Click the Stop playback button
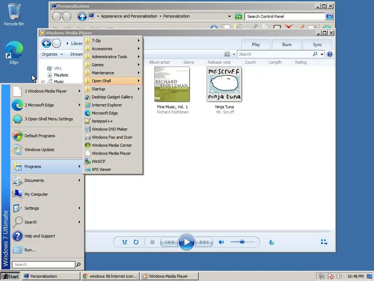The image size is (374, 281). (x=152, y=242)
